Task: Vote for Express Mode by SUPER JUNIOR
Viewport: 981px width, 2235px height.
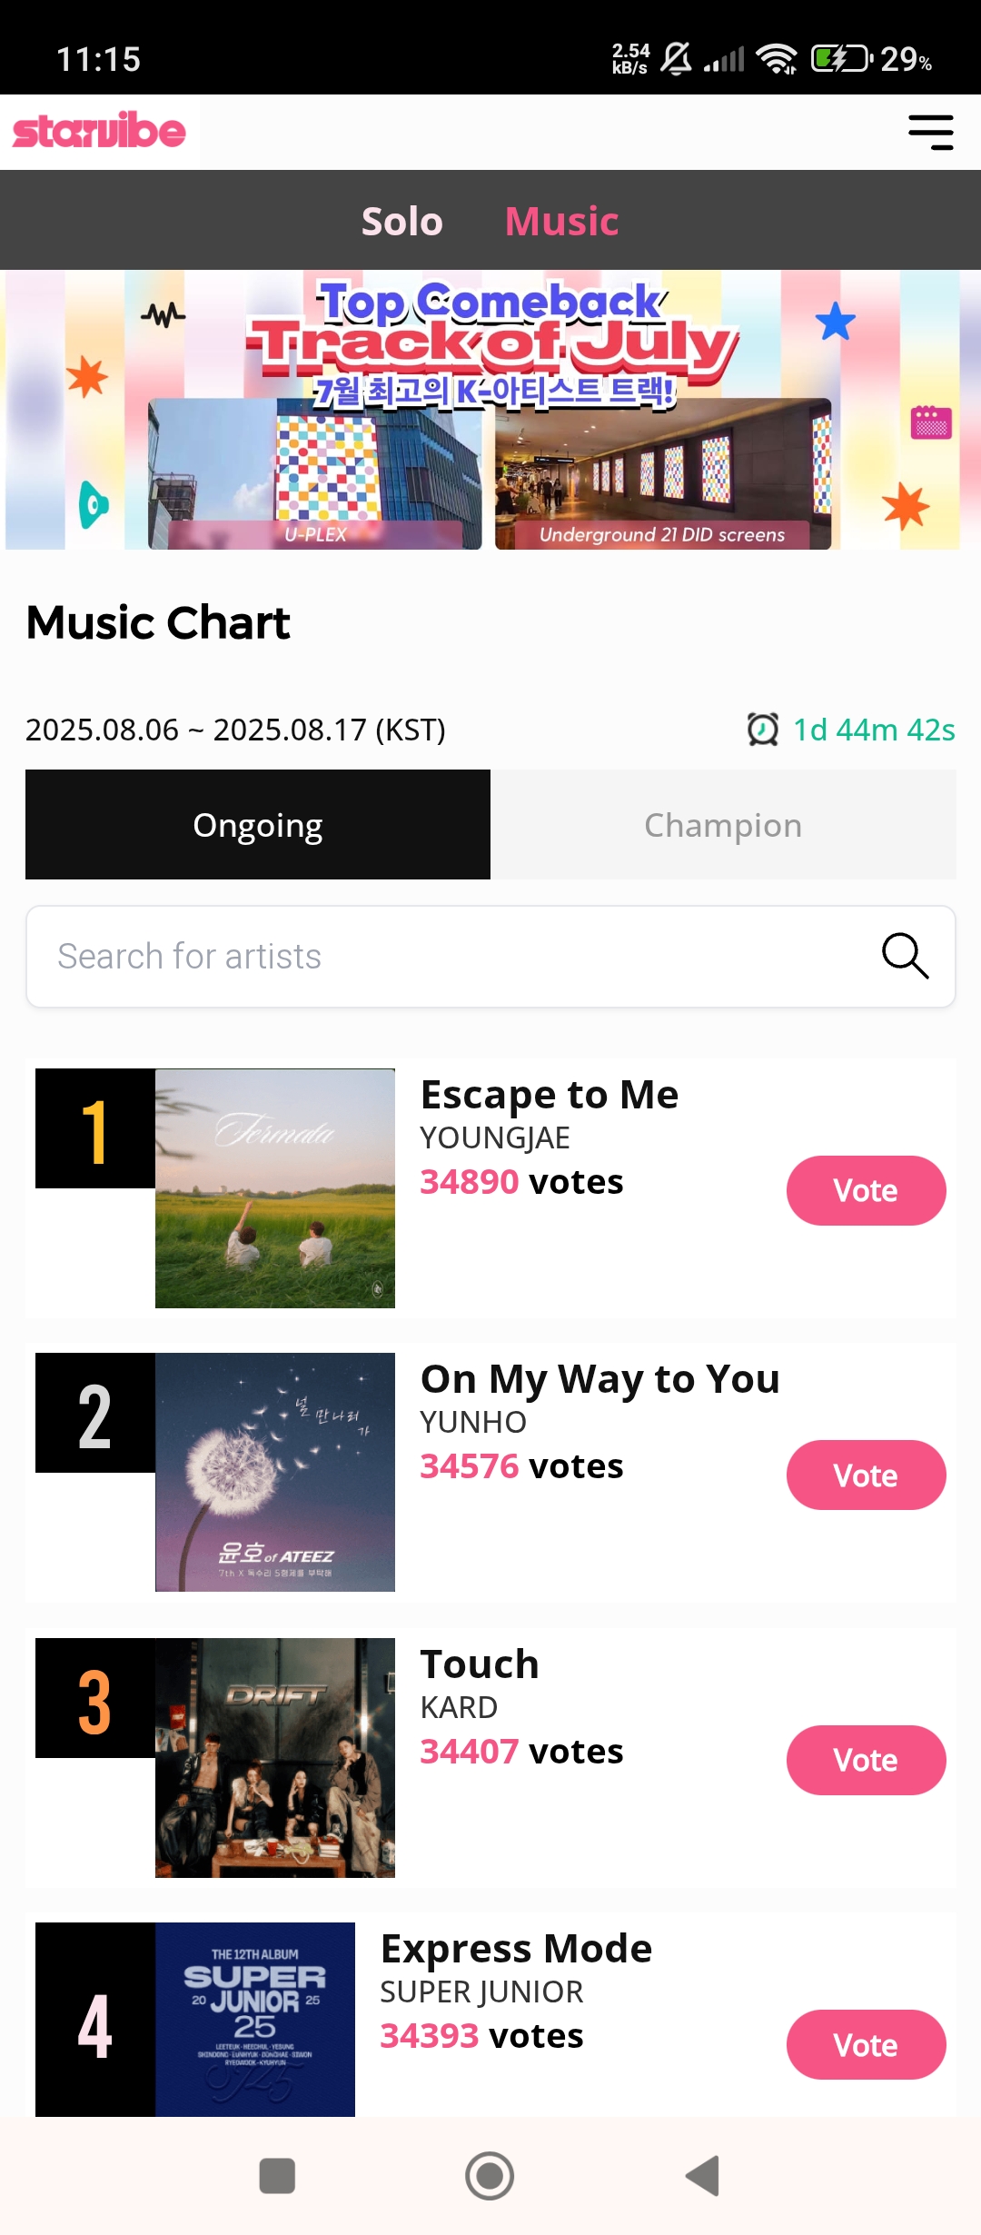Action: pos(866,2044)
